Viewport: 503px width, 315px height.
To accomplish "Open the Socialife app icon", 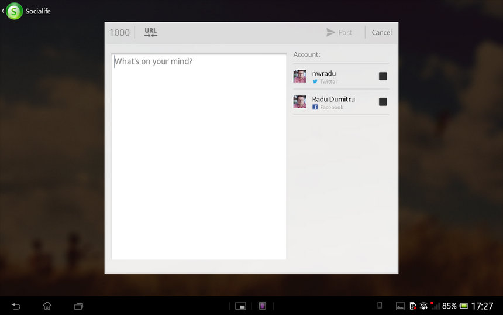I will [15, 11].
